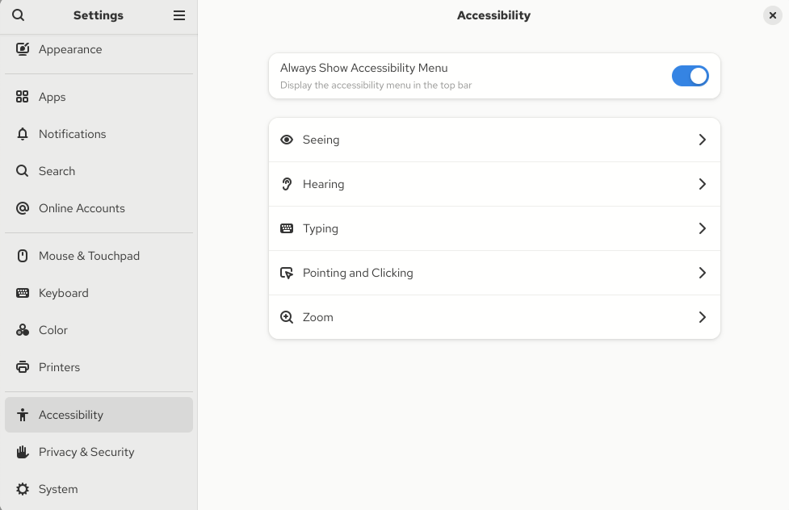Screen dimensions: 789x510
Task: Click the Color icon in sidebar
Action: 23,330
